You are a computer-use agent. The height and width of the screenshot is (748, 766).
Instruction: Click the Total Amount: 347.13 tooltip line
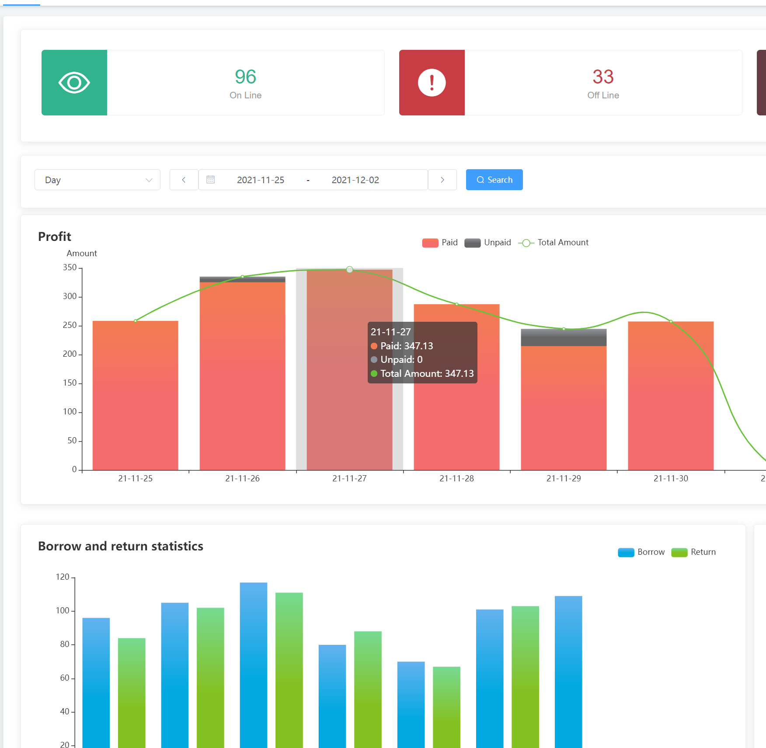[x=422, y=373]
